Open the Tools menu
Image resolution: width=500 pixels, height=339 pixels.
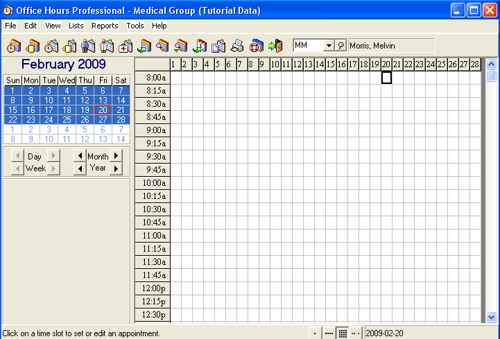135,26
